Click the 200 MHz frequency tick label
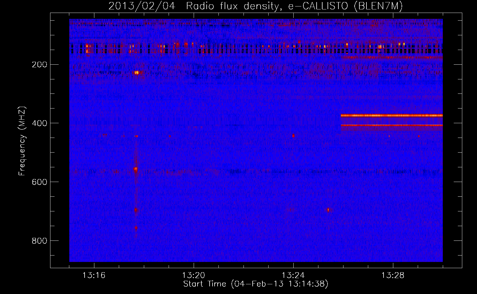Viewport: 477px width, 294px height. coord(40,64)
